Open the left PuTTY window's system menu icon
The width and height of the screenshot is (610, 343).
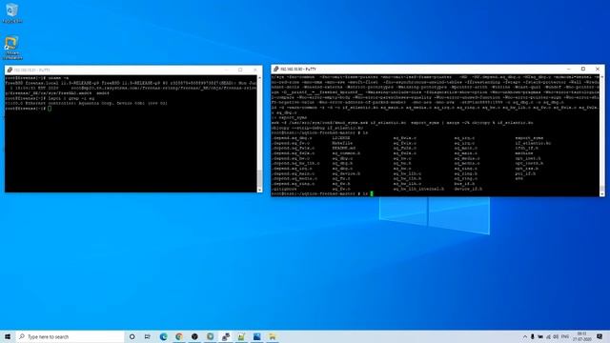click(10, 70)
